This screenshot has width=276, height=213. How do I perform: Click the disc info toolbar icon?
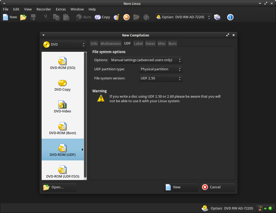click(117, 17)
